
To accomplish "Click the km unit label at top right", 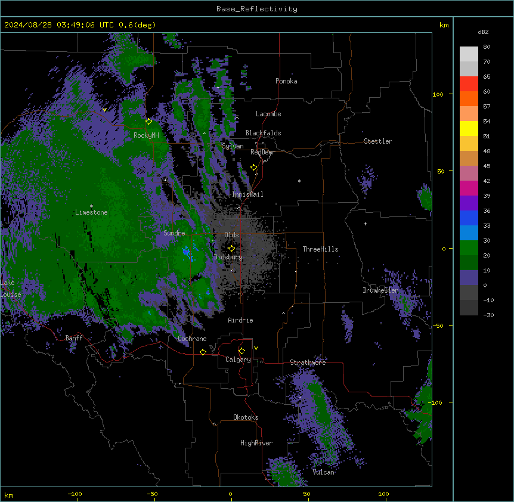I will (444, 25).
